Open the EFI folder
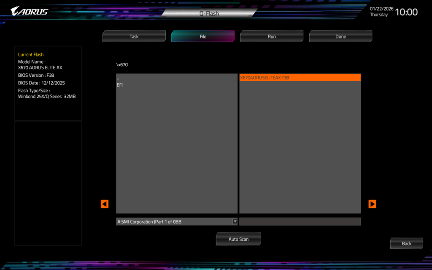Screen dimensions: 432x270 coord(120,85)
